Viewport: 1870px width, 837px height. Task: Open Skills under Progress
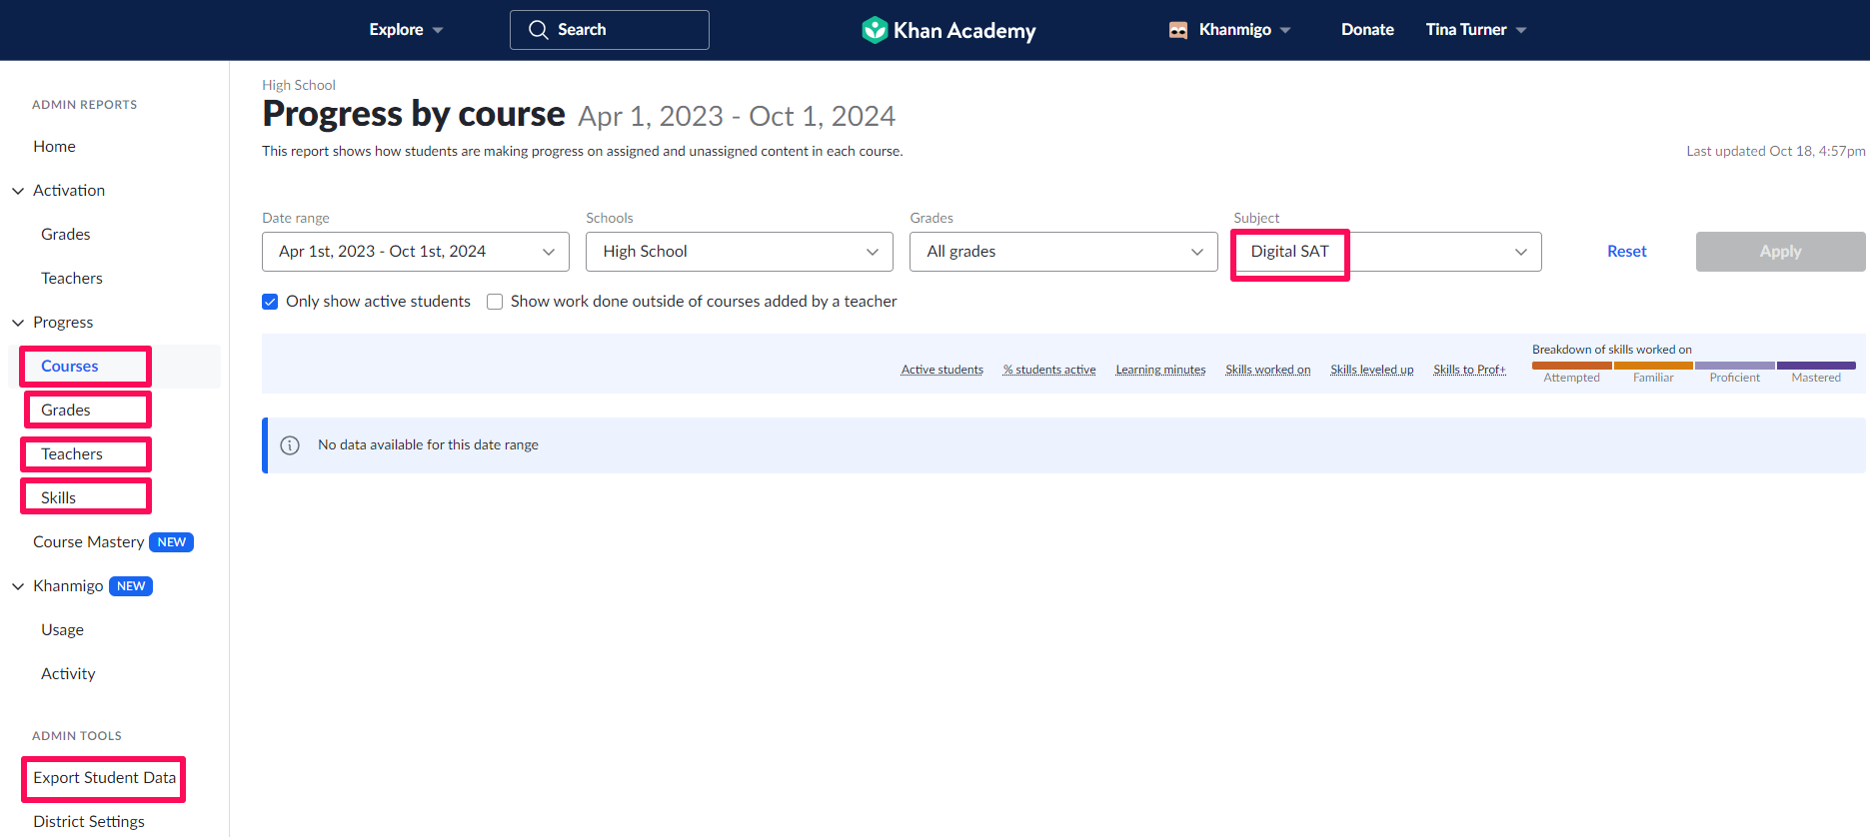click(x=58, y=498)
